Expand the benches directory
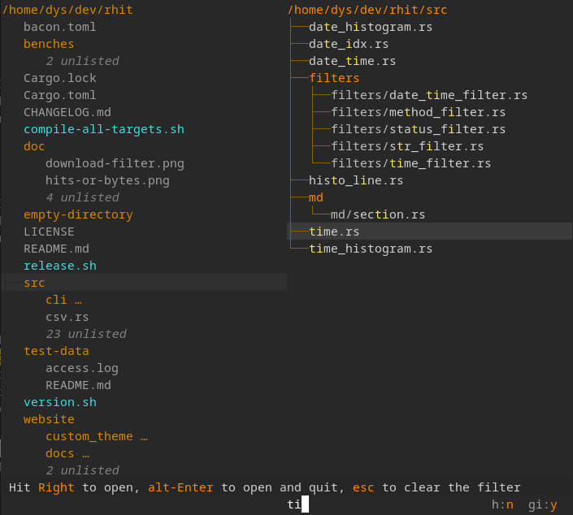 pyautogui.click(x=49, y=44)
